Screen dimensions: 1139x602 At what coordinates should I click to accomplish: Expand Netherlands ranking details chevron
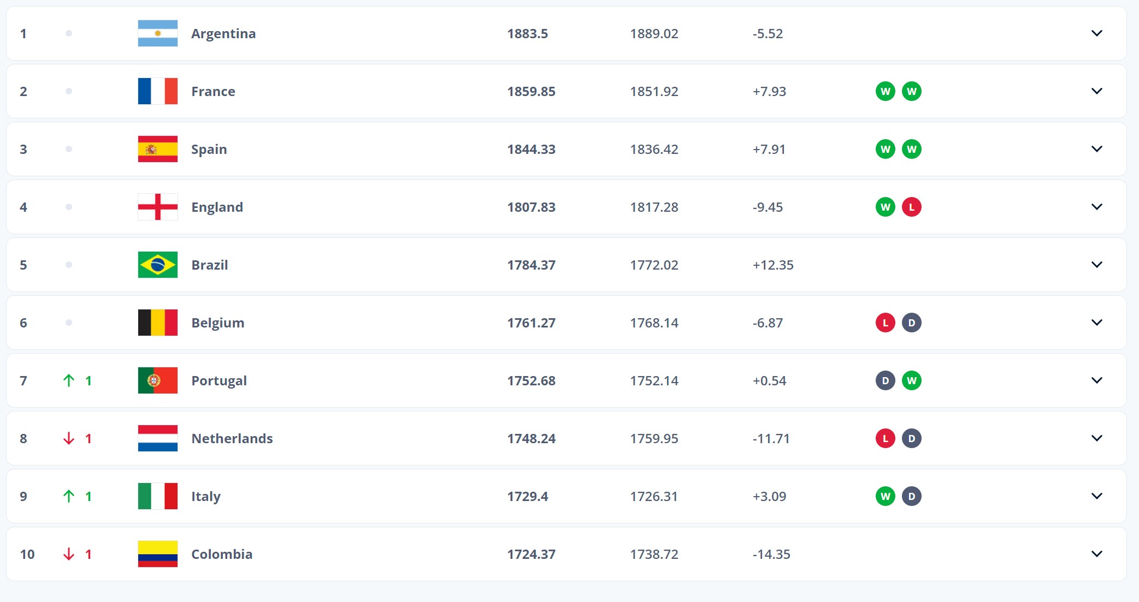pyautogui.click(x=1096, y=438)
